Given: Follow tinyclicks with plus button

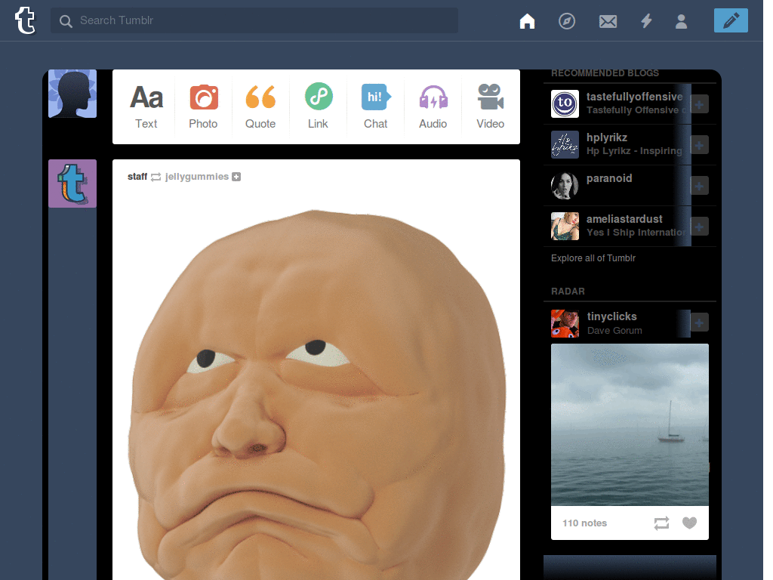Looking at the screenshot, I should [699, 322].
